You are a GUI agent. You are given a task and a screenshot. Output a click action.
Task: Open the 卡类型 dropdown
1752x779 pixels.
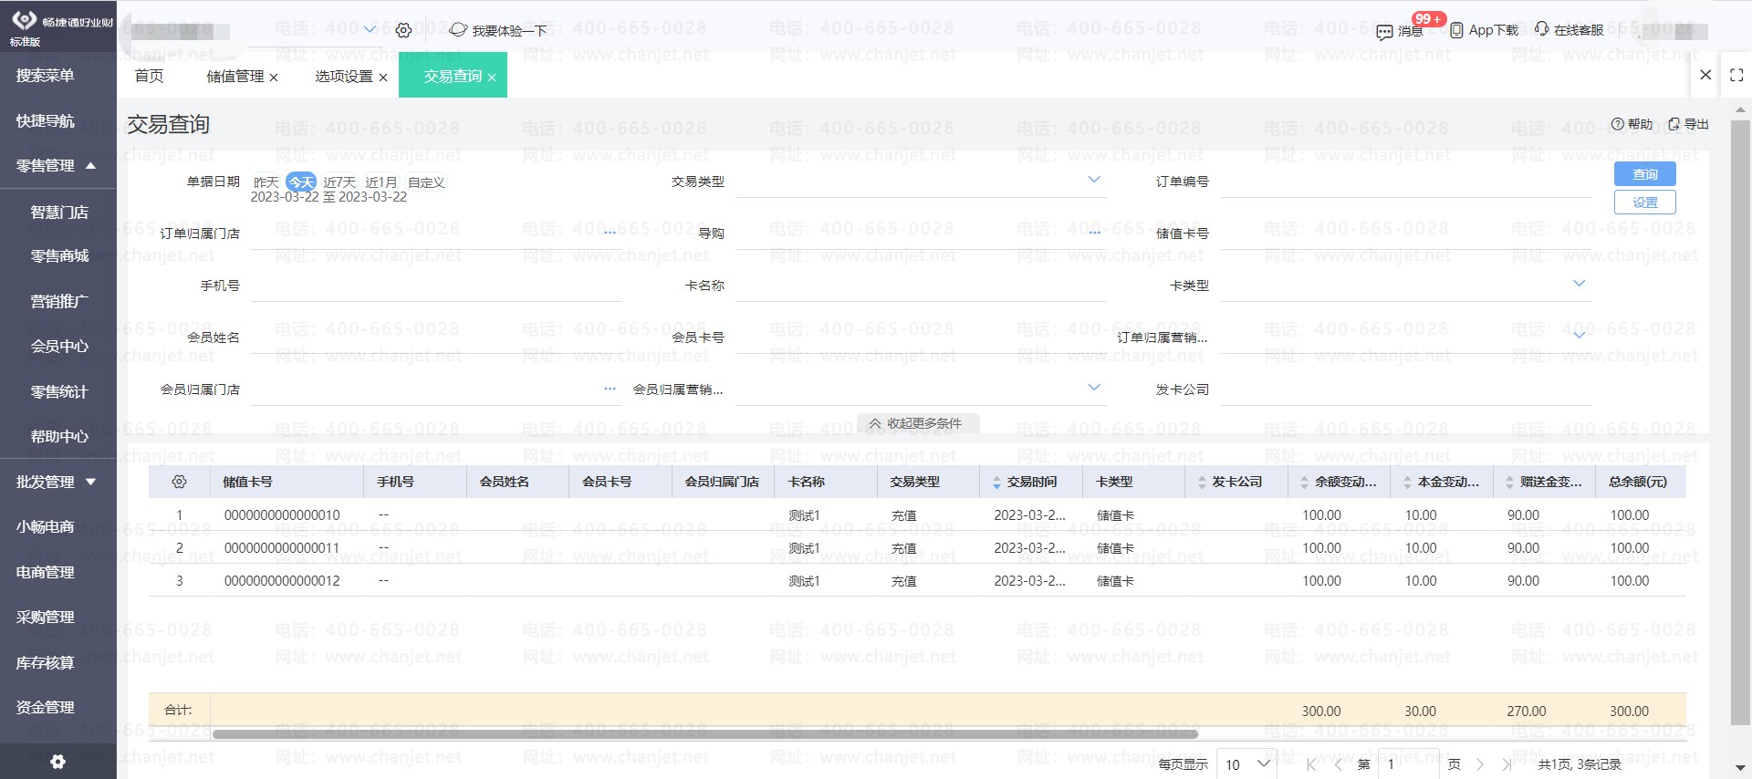coord(1580,284)
